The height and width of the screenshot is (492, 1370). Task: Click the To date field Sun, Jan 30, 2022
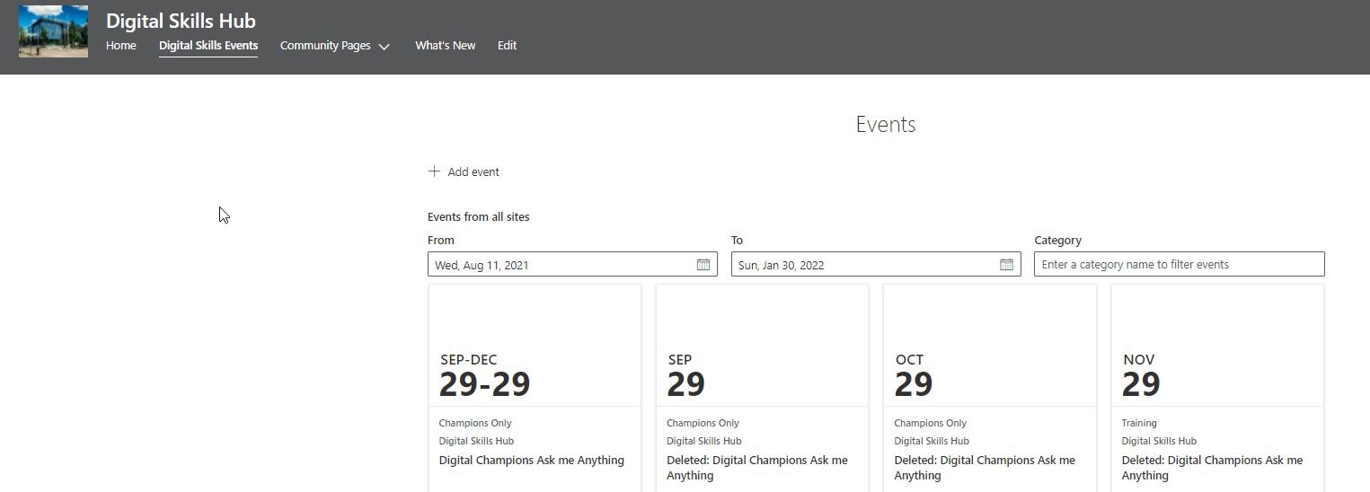click(x=876, y=264)
